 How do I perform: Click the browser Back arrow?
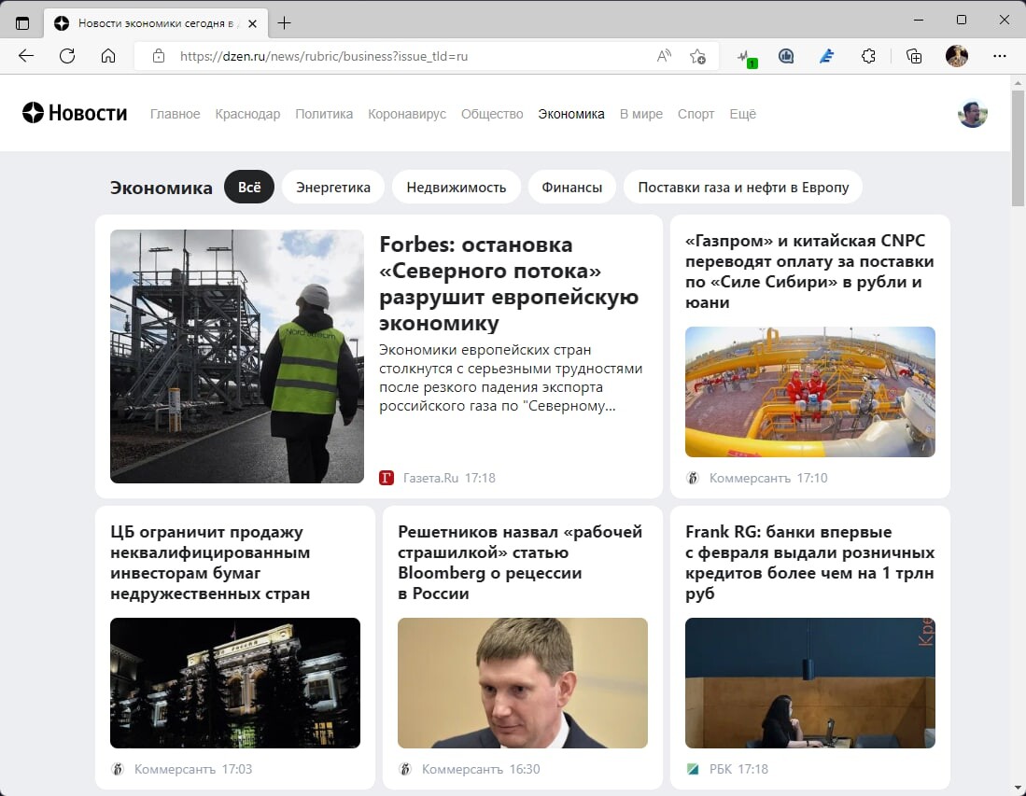(x=26, y=56)
